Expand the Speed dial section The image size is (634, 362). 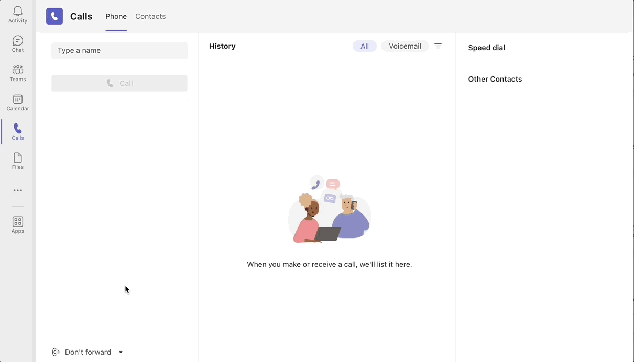coord(486,48)
